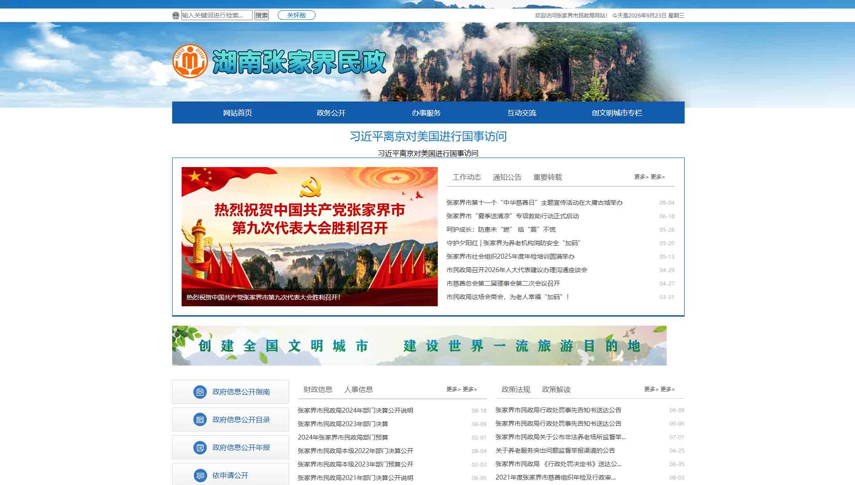Open 市慈善总会第二届理事会 article
The height and width of the screenshot is (485, 855).
tap(503, 283)
